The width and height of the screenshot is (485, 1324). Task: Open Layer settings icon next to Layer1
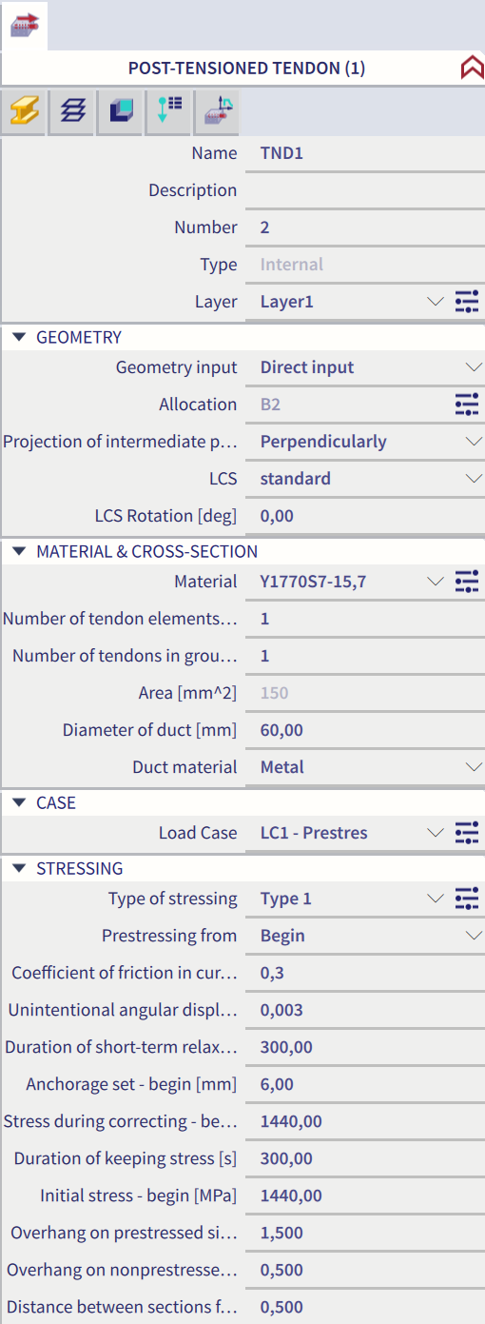pyautogui.click(x=467, y=302)
